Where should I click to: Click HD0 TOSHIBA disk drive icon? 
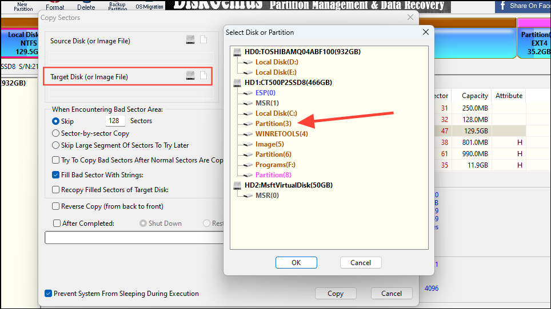tap(237, 52)
